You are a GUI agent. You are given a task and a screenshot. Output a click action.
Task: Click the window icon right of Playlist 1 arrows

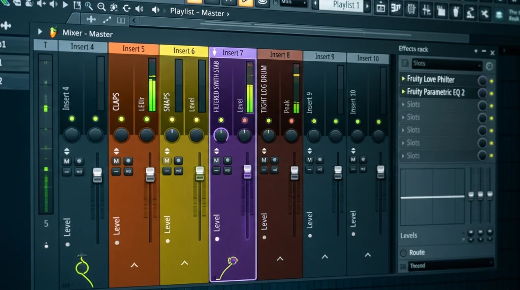tap(381, 7)
